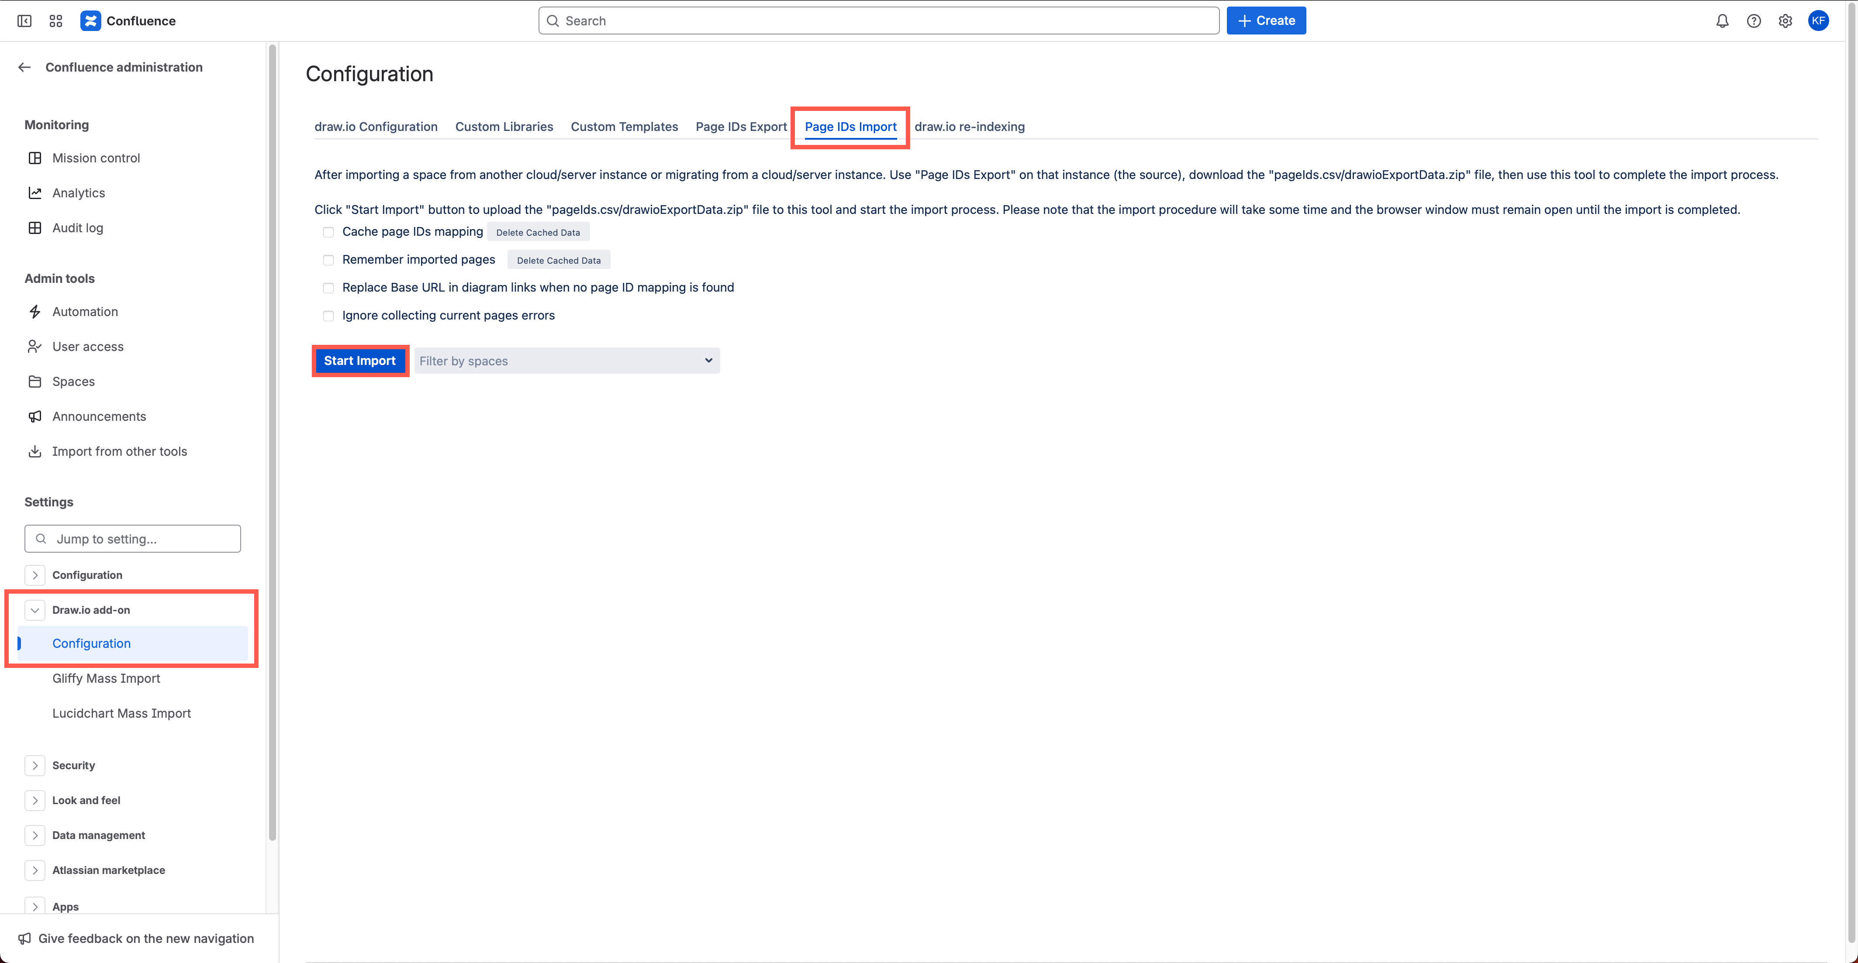Check Remember imported pages
Viewport: 1858px width, 963px height.
pos(328,259)
